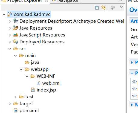Select the test folder label
The width and height of the screenshot is (138, 113).
29,97
